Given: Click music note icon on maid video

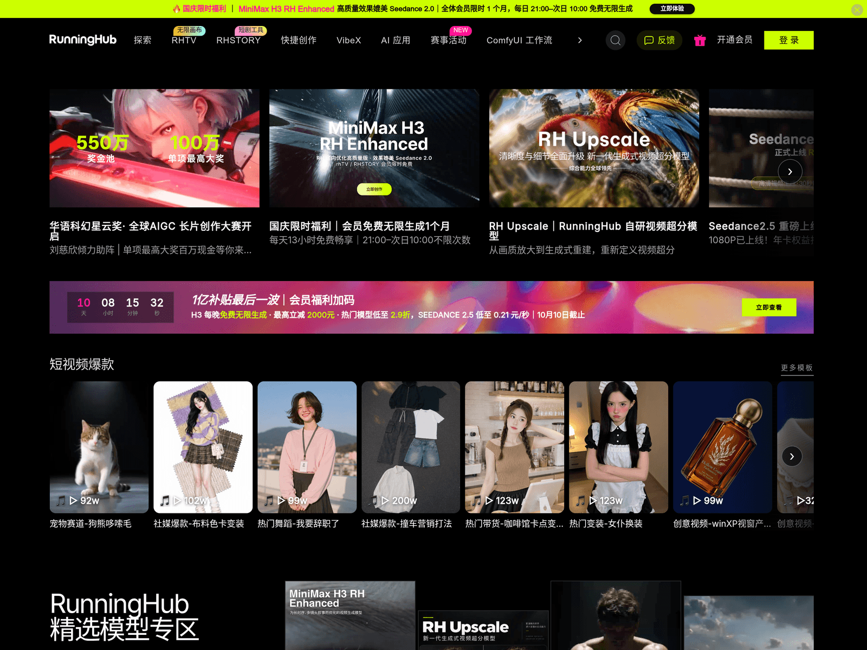Looking at the screenshot, I should 580,500.
